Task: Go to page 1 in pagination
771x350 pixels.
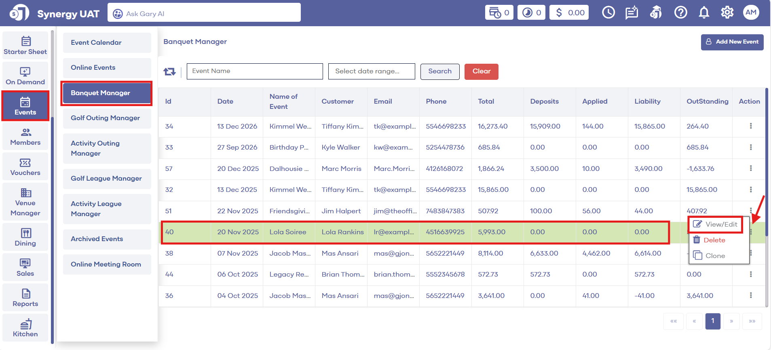Action: [x=712, y=321]
